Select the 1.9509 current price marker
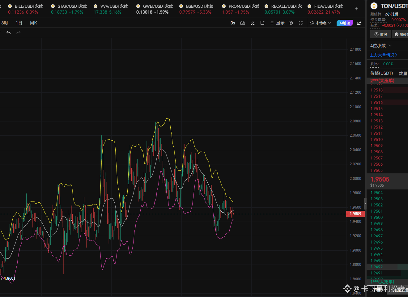 (355, 214)
